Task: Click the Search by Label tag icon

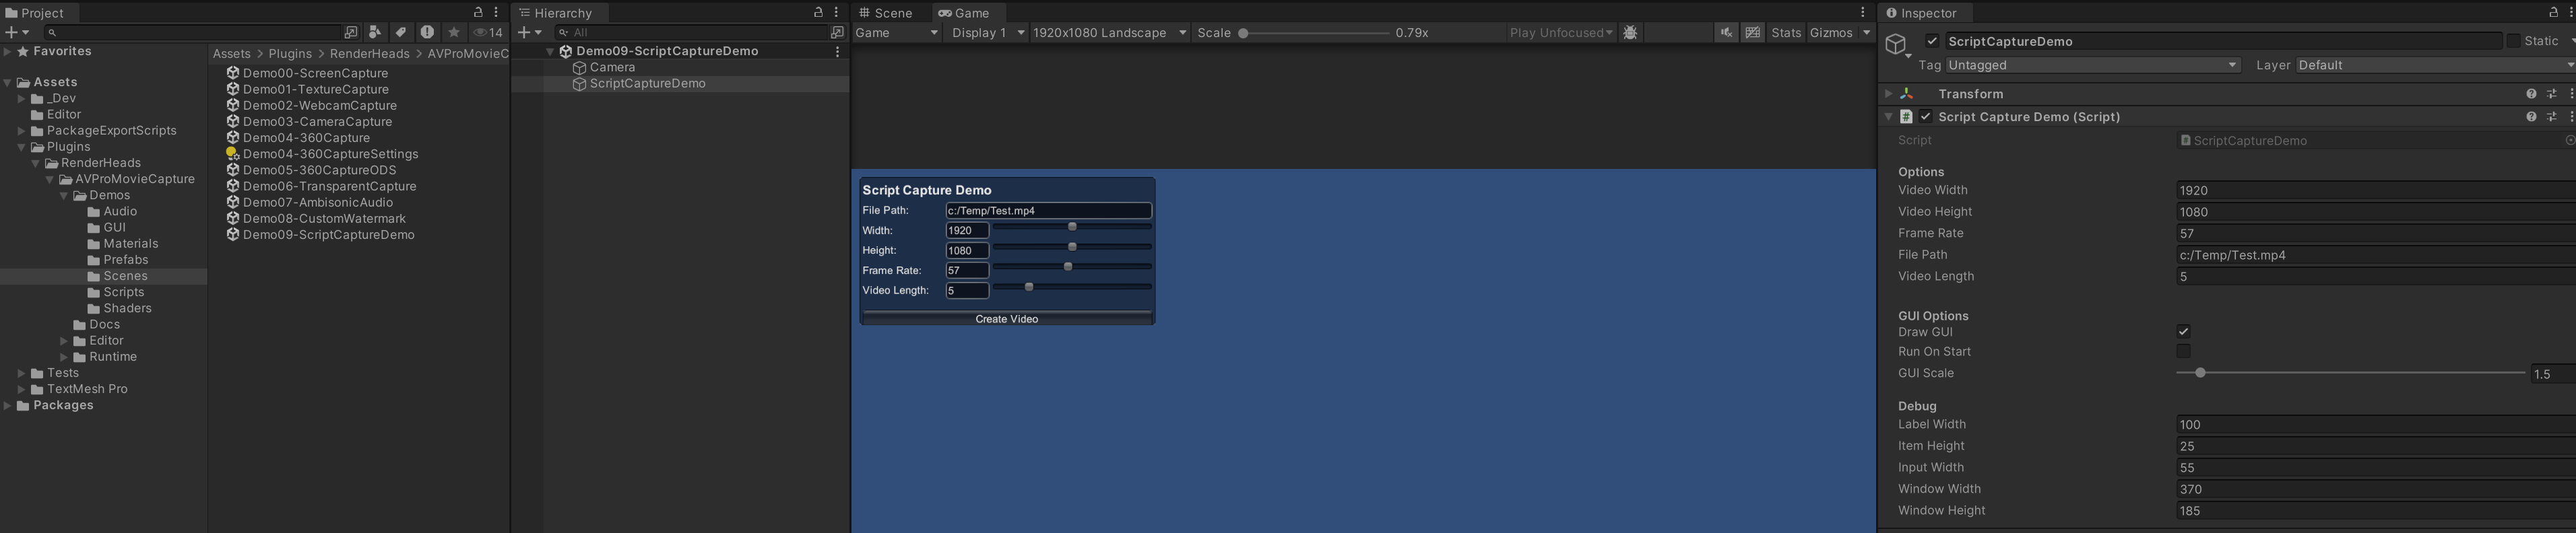Action: coord(401,33)
